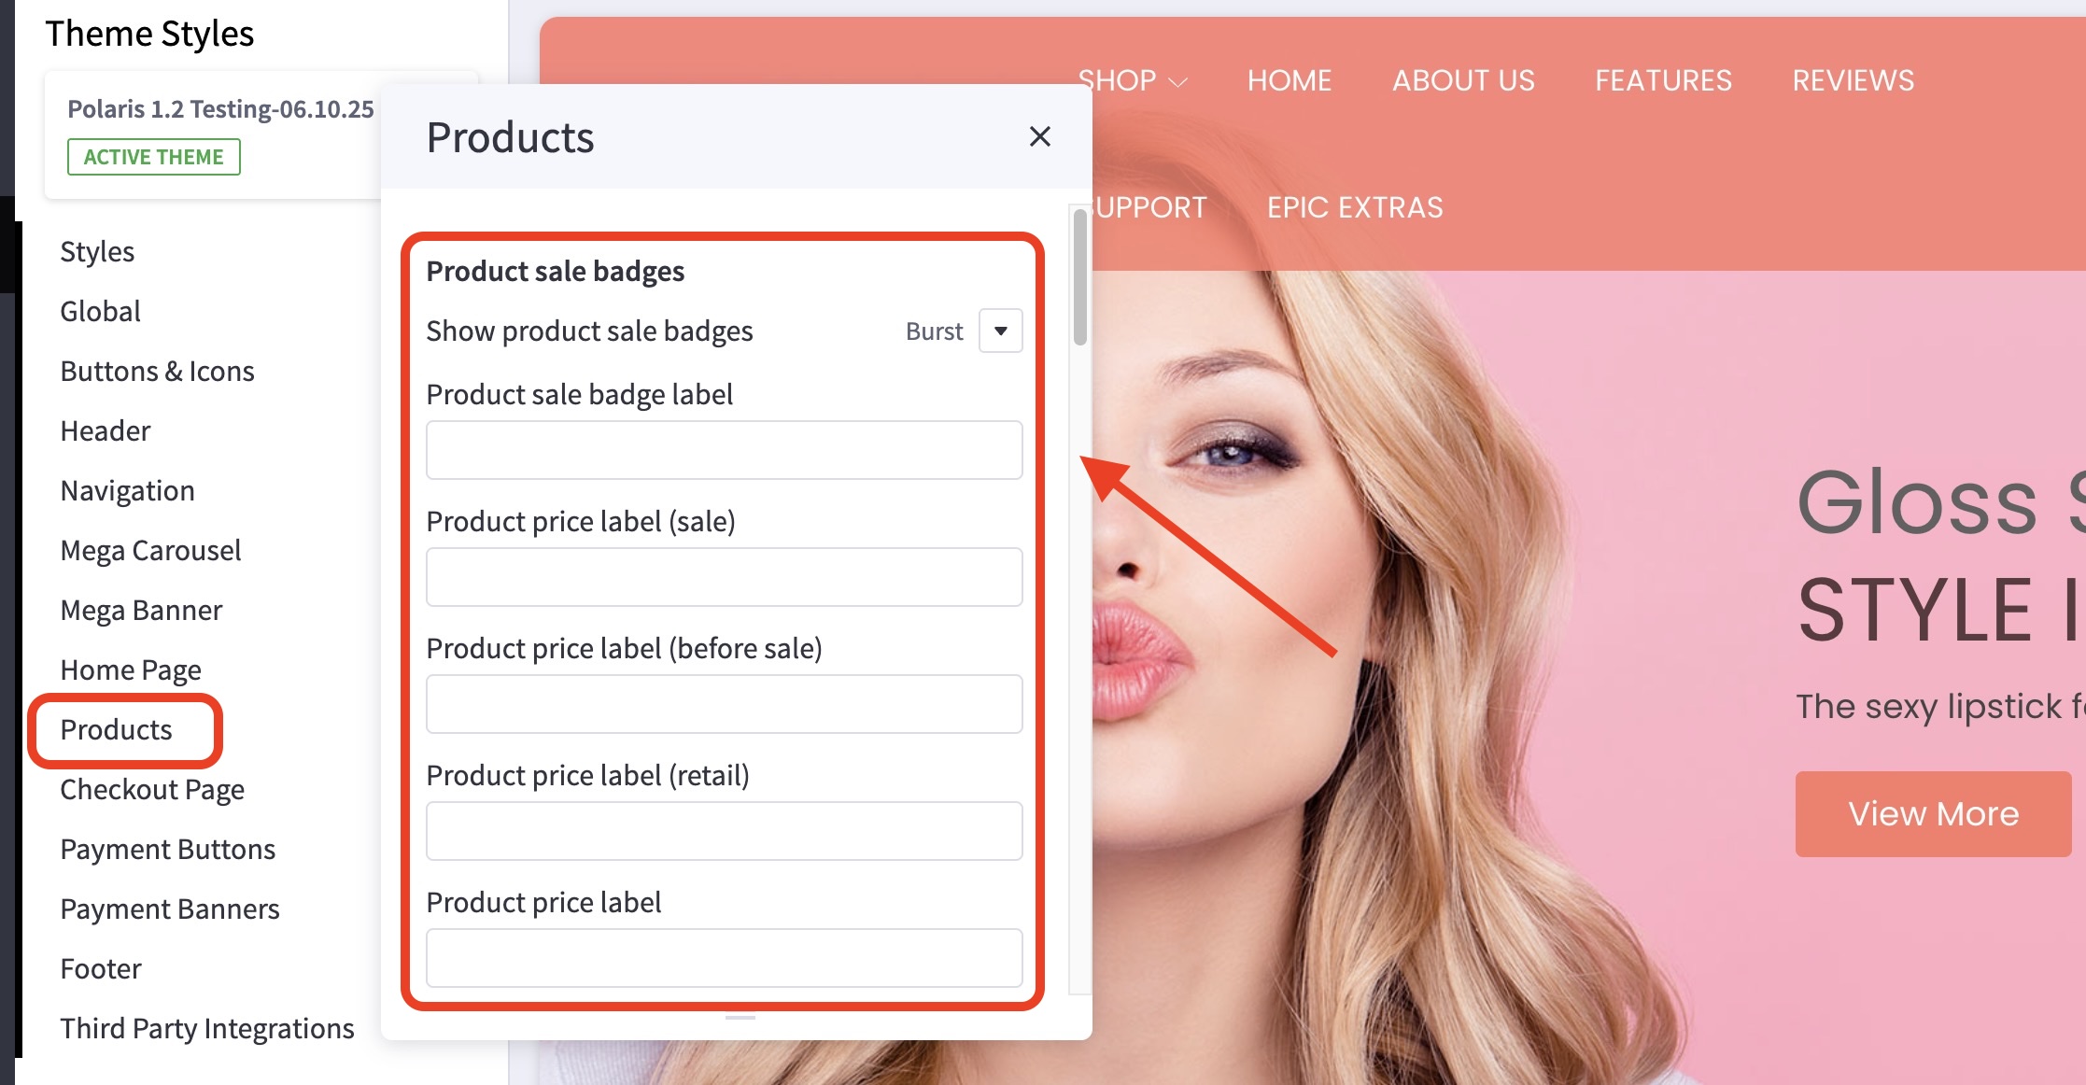Open the Mega Carousel settings
2086x1085 pixels.
pyautogui.click(x=150, y=551)
